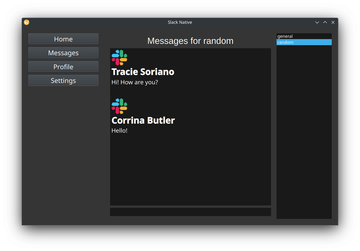Select the "Hello!" message text
360x251 pixels.
(120, 131)
